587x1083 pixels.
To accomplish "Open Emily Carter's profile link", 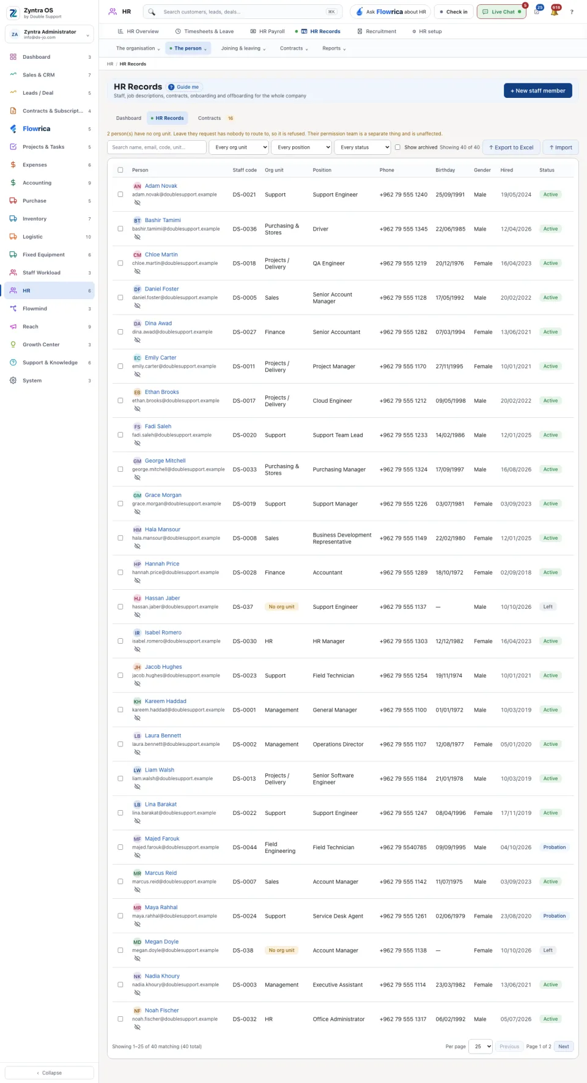I will point(161,357).
